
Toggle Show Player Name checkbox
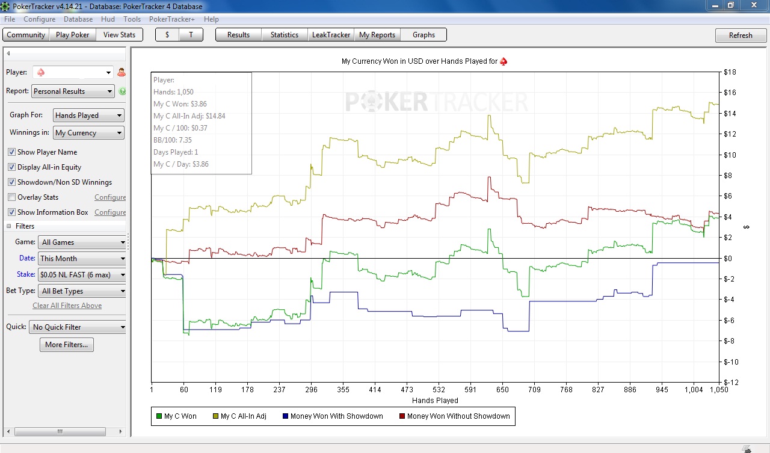(11, 152)
